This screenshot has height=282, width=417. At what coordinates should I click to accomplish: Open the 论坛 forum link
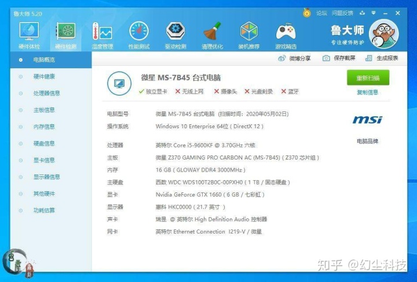point(321,13)
